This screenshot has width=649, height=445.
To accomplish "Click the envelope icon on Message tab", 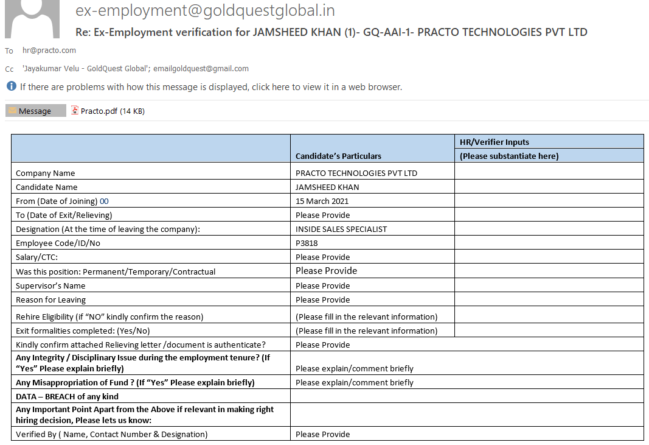I will 12,111.
